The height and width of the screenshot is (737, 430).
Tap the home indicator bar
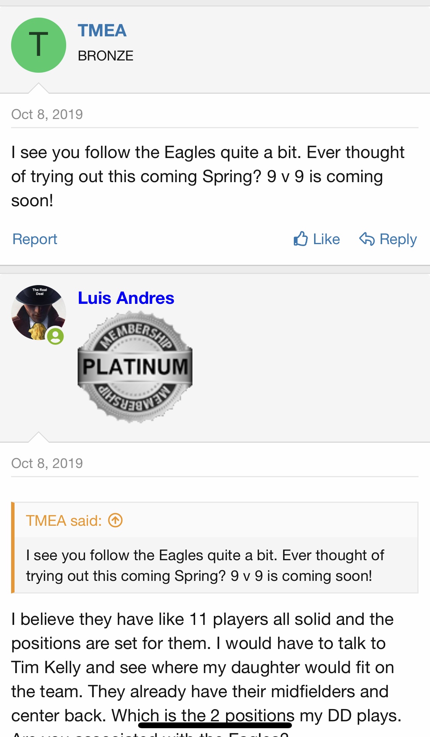click(215, 725)
